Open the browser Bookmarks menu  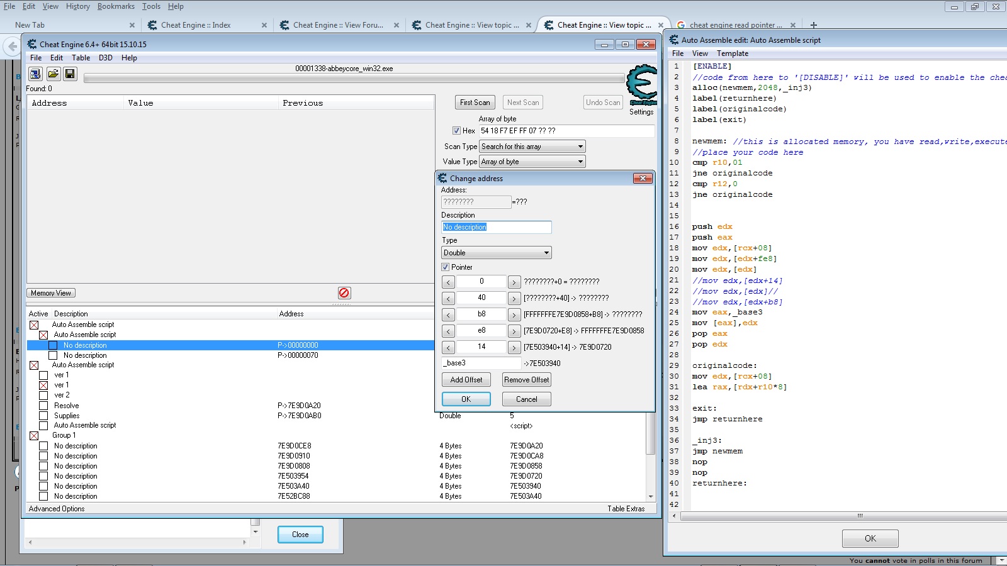(116, 6)
